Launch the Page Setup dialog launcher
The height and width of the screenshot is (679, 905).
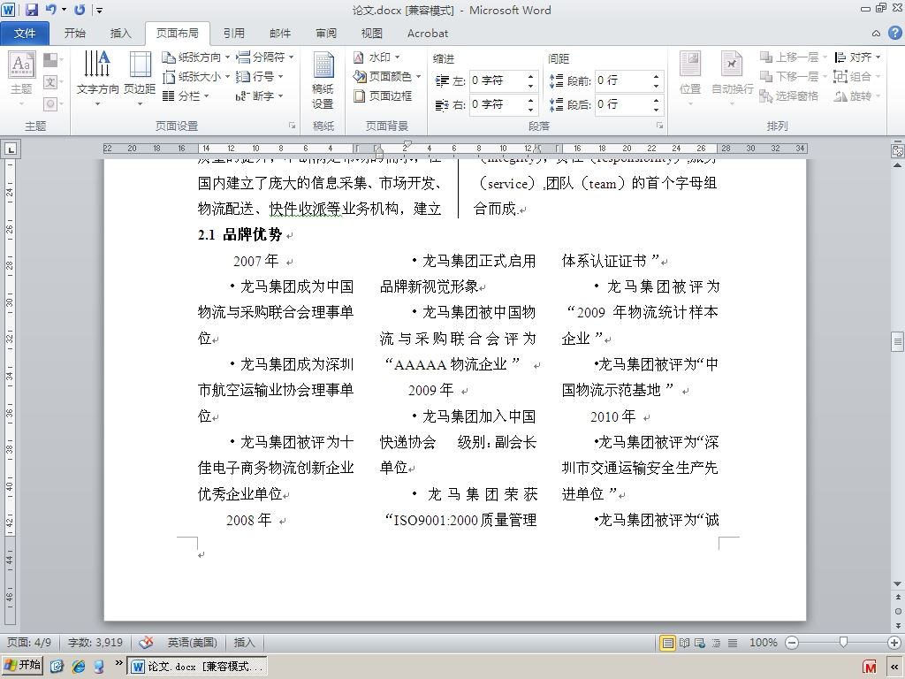click(292, 126)
